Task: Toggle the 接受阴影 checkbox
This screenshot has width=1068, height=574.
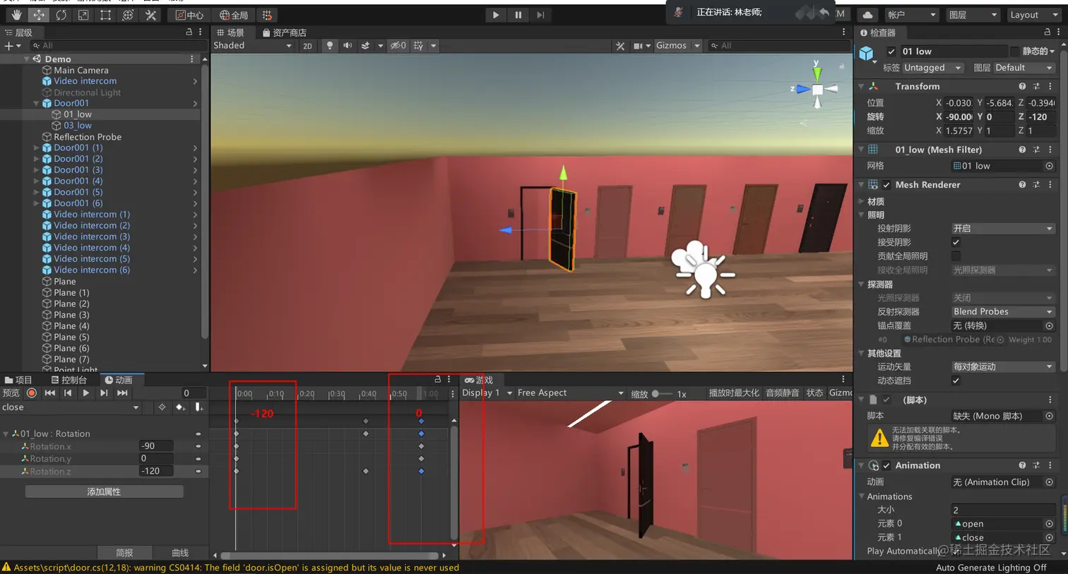Action: click(x=956, y=242)
